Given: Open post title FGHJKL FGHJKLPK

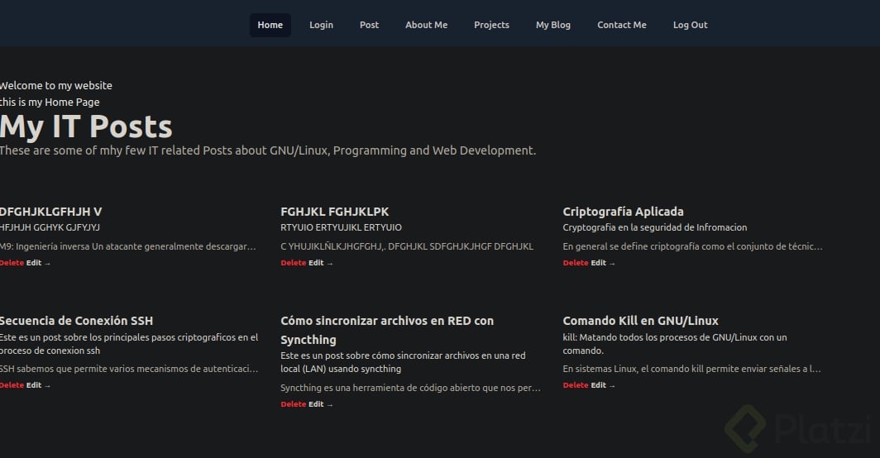Looking at the screenshot, I should [334, 212].
